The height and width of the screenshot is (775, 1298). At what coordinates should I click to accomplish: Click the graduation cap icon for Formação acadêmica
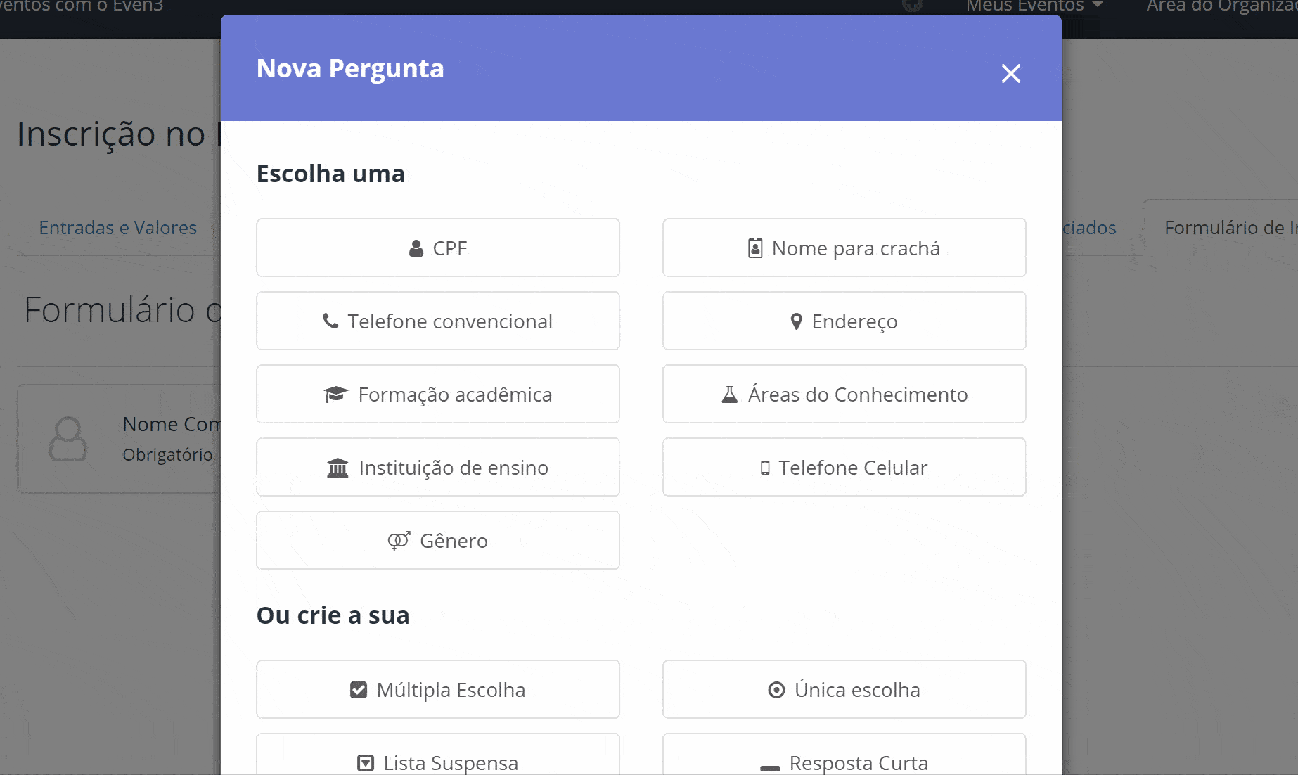coord(335,394)
